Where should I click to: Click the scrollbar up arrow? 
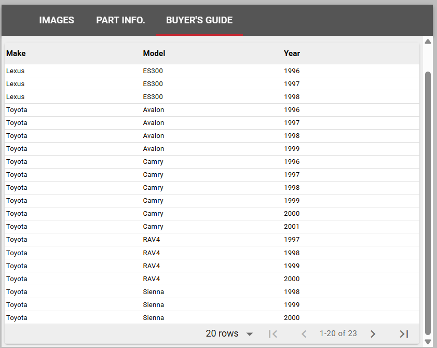(x=428, y=42)
